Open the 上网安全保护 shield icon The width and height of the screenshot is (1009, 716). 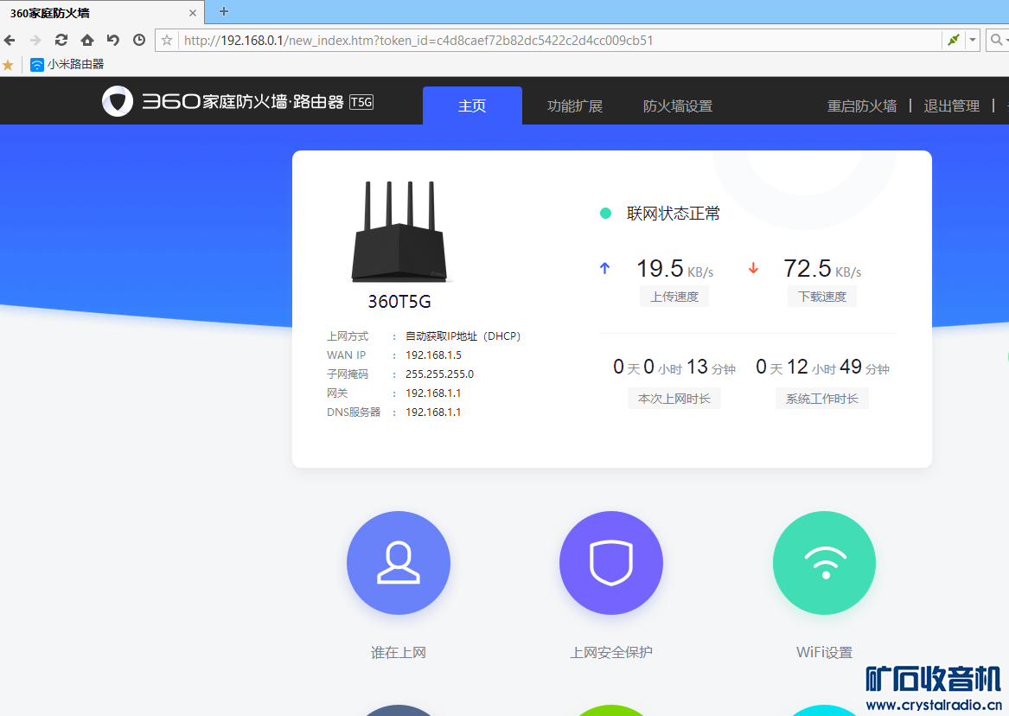[x=611, y=563]
